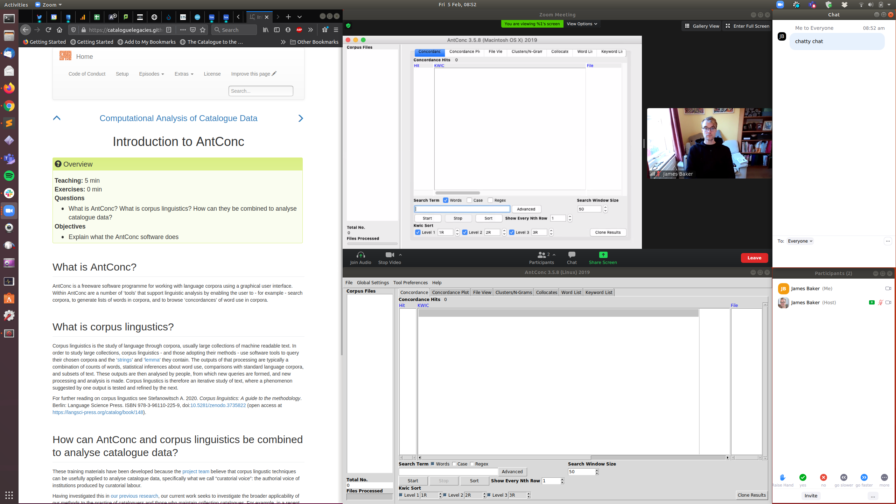Click the Chat icon in Zoom toolbar
896x504 pixels.
coord(572,257)
